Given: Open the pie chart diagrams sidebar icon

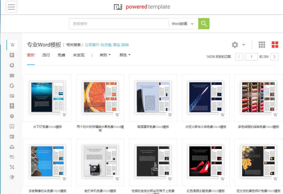Looking at the screenshot, I should (12, 65).
